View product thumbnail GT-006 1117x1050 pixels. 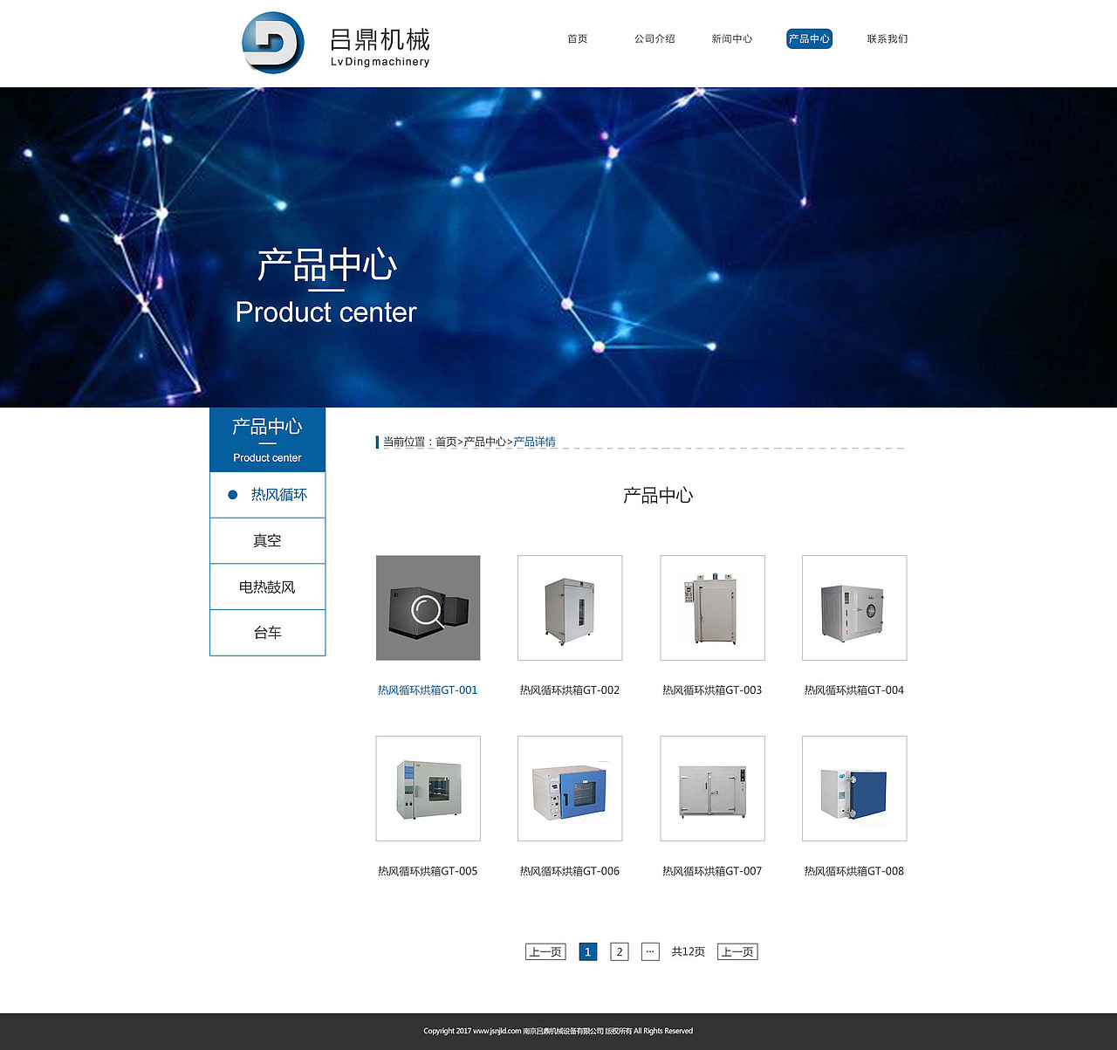pyautogui.click(x=570, y=788)
